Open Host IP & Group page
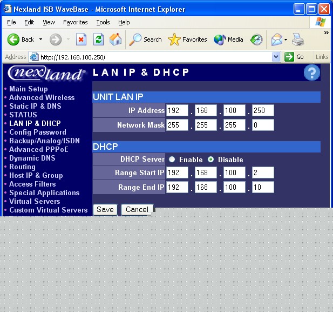This screenshot has height=312, width=333. (36, 175)
